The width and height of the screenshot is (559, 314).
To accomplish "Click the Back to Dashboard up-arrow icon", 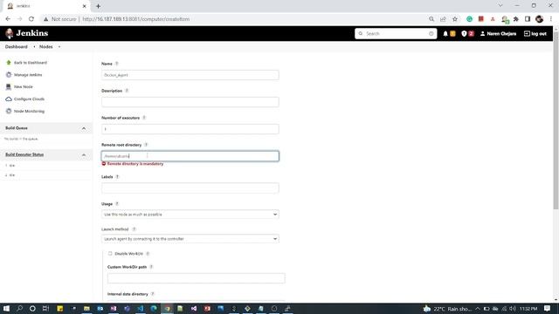I will click(x=9, y=63).
